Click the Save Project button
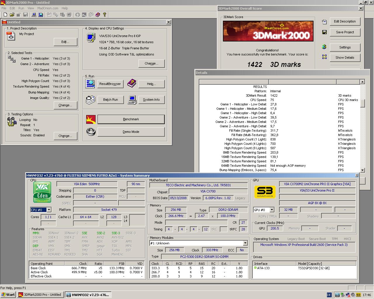Image resolution: width=374 pixels, height=299 pixels. coord(345,32)
